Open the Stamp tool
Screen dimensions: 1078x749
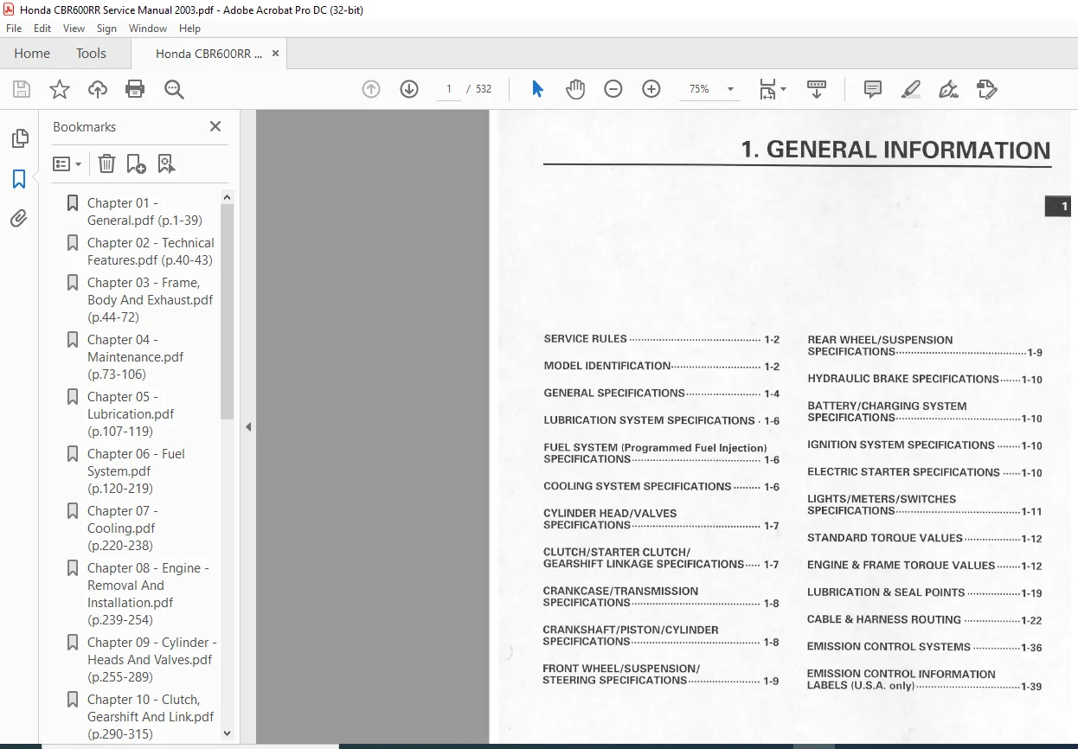[x=987, y=89]
